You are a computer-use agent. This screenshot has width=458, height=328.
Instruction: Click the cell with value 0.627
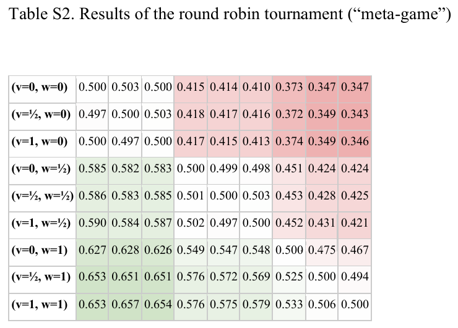point(92,250)
